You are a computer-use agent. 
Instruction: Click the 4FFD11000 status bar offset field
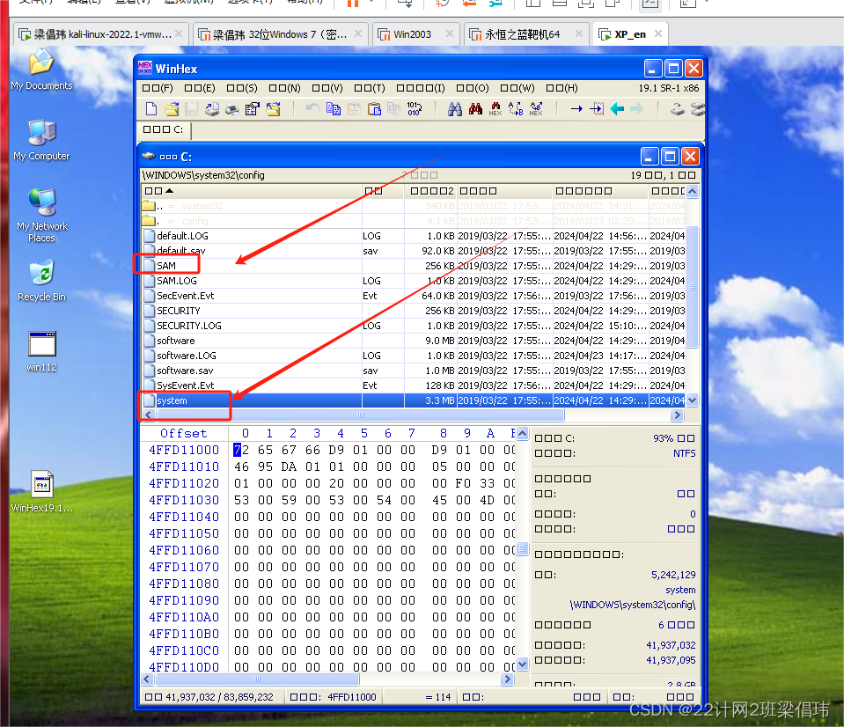(334, 697)
